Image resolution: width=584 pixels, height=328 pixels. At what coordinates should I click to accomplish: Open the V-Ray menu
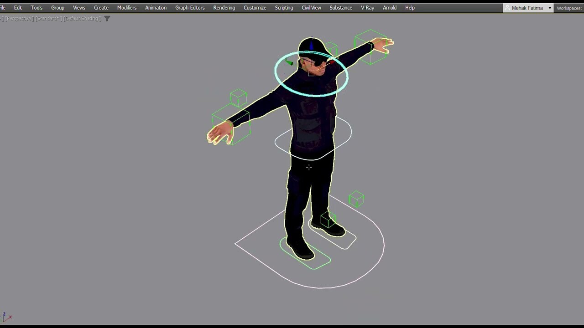pyautogui.click(x=367, y=7)
